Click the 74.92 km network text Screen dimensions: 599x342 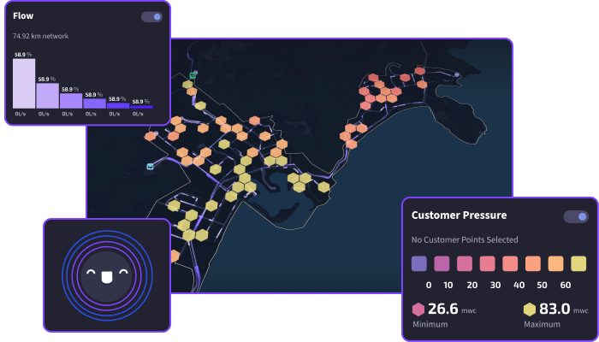40,36
